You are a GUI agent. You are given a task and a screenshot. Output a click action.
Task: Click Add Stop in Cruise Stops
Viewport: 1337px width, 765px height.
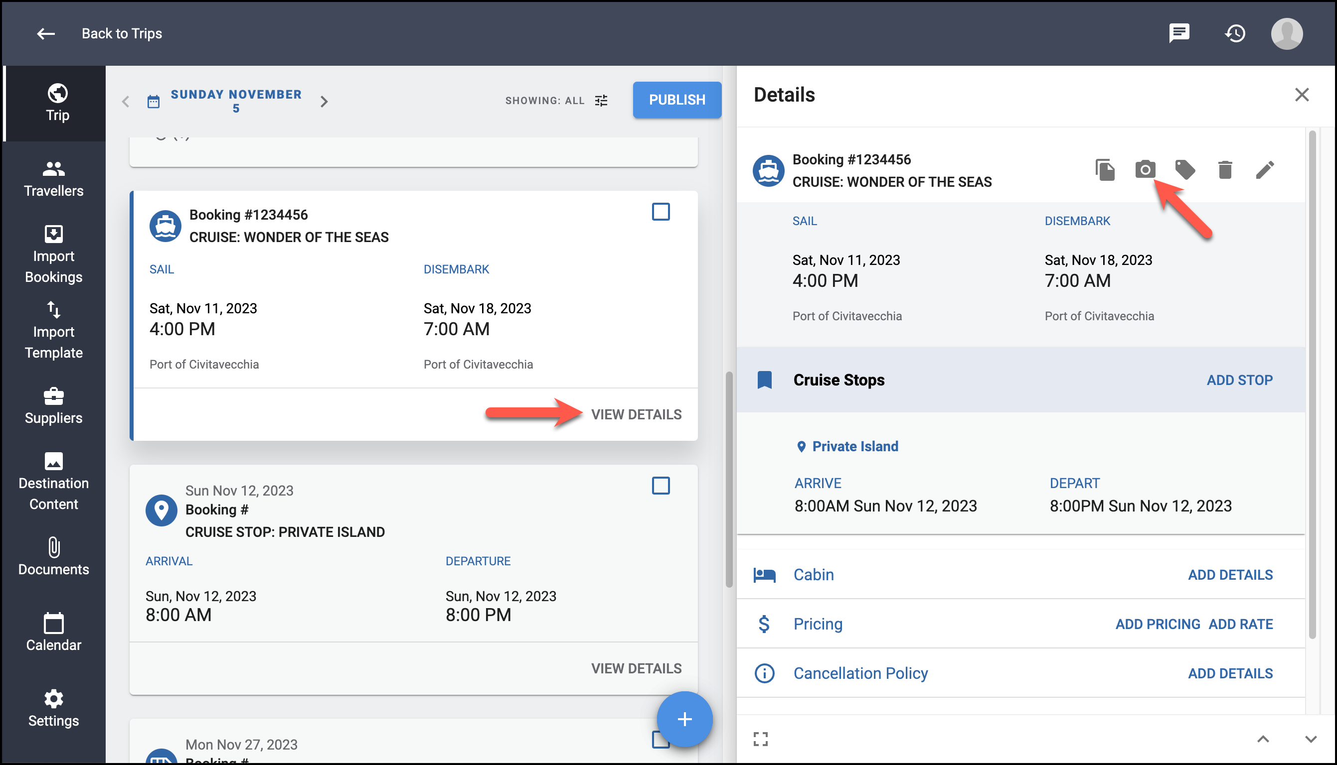(1239, 380)
